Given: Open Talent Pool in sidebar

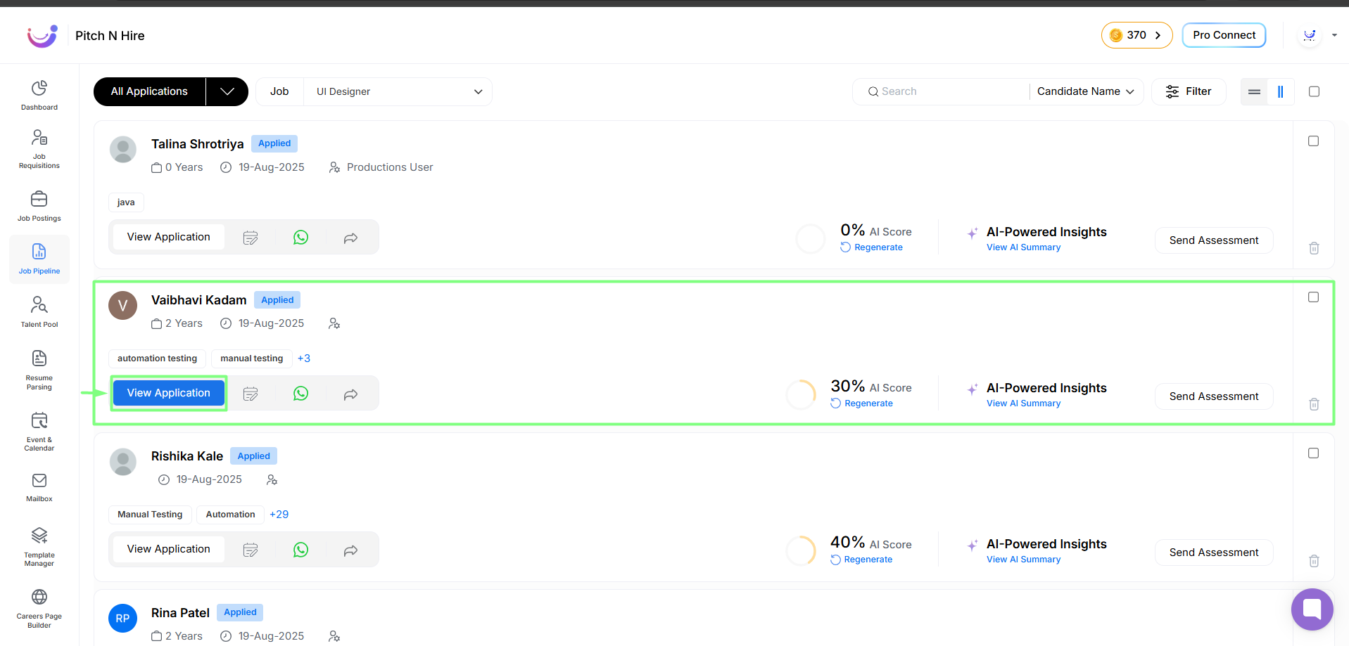Looking at the screenshot, I should pyautogui.click(x=39, y=312).
